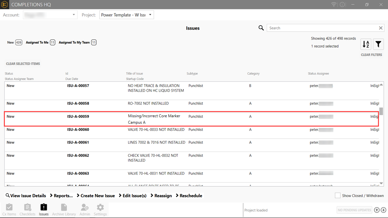Click the download arrow sync icon
Viewport: 388px width, 218px height.
(x=383, y=210)
